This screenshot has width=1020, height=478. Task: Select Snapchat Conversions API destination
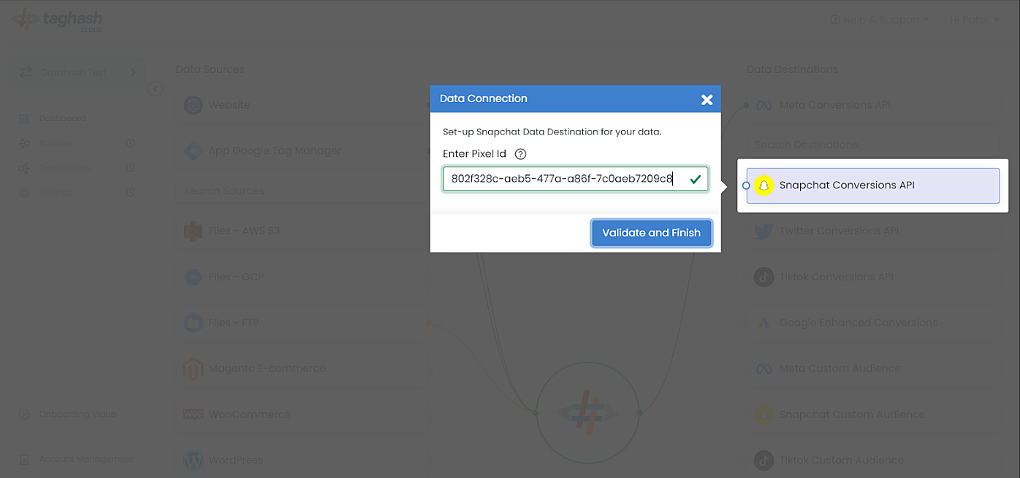pos(872,185)
